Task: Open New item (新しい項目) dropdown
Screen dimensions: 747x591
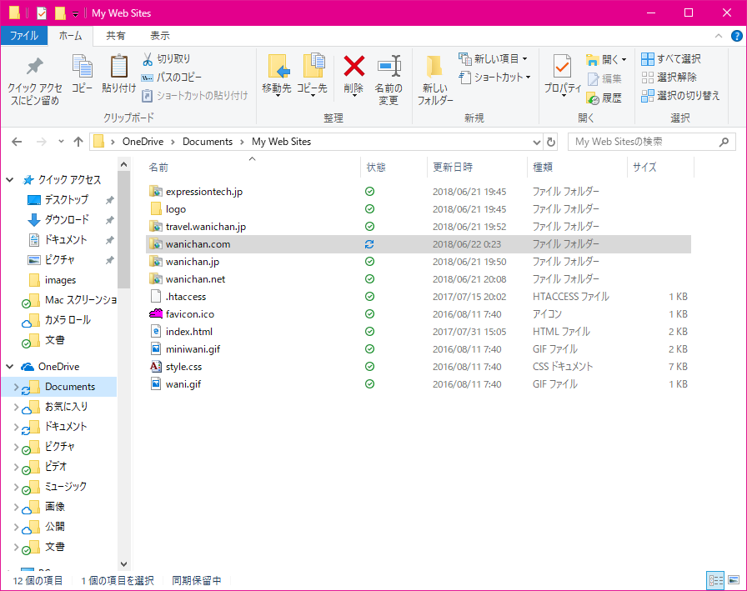Action: tap(493, 59)
